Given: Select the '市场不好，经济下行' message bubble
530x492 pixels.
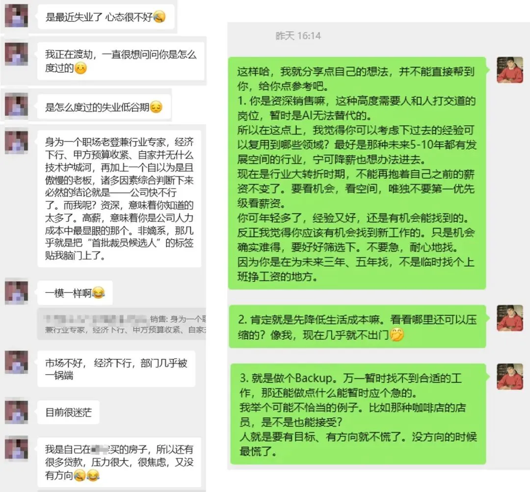Looking at the screenshot, I should 116,369.
